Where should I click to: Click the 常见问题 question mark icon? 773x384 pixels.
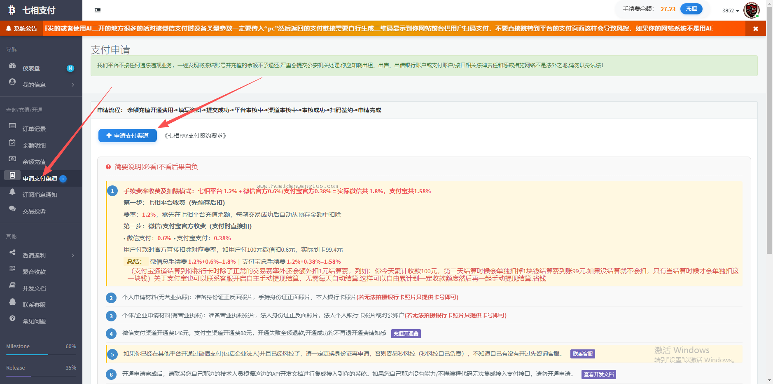point(12,318)
